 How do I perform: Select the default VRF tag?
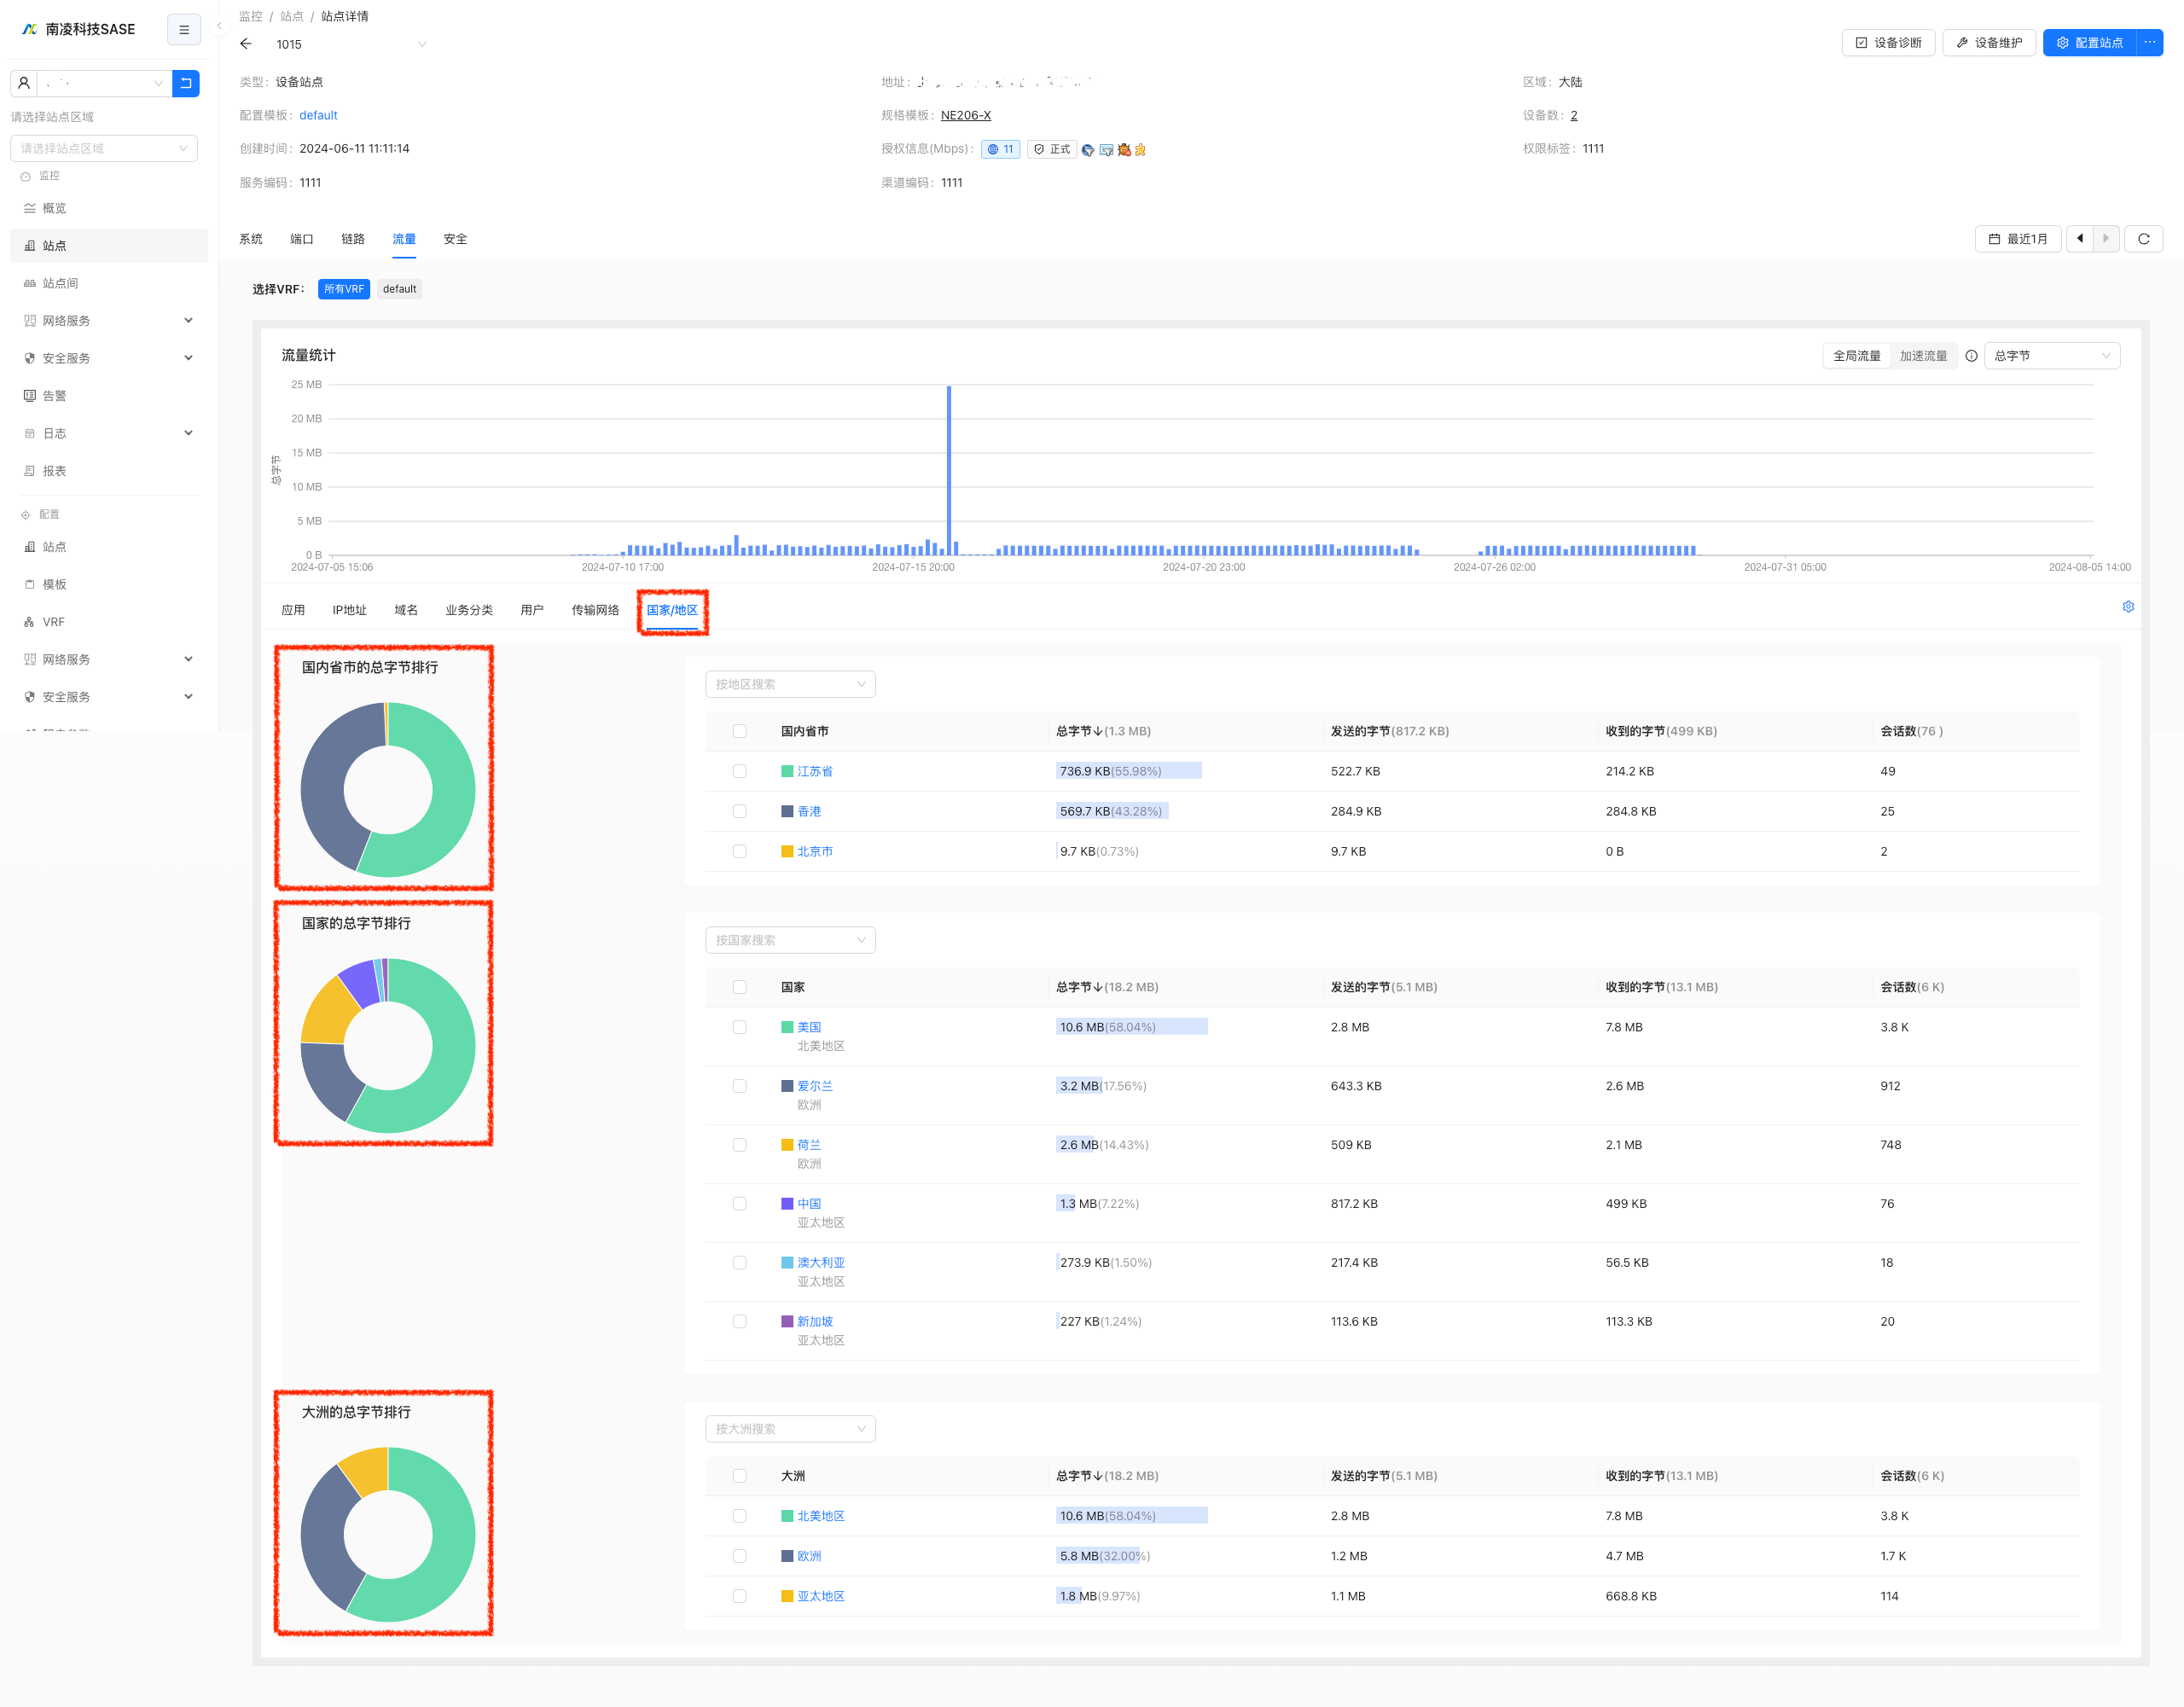click(x=399, y=289)
